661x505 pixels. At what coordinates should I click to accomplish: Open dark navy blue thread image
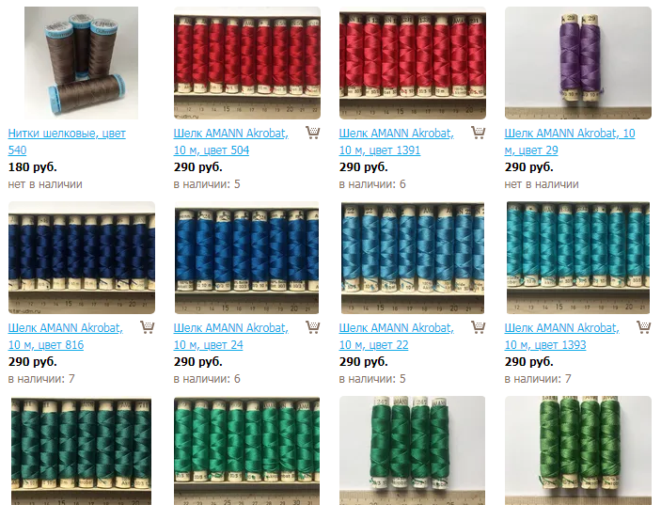82,258
